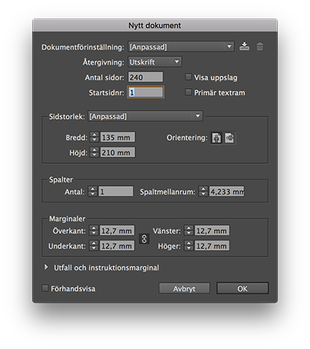Toggle the margins chain link icon

pos(144,238)
